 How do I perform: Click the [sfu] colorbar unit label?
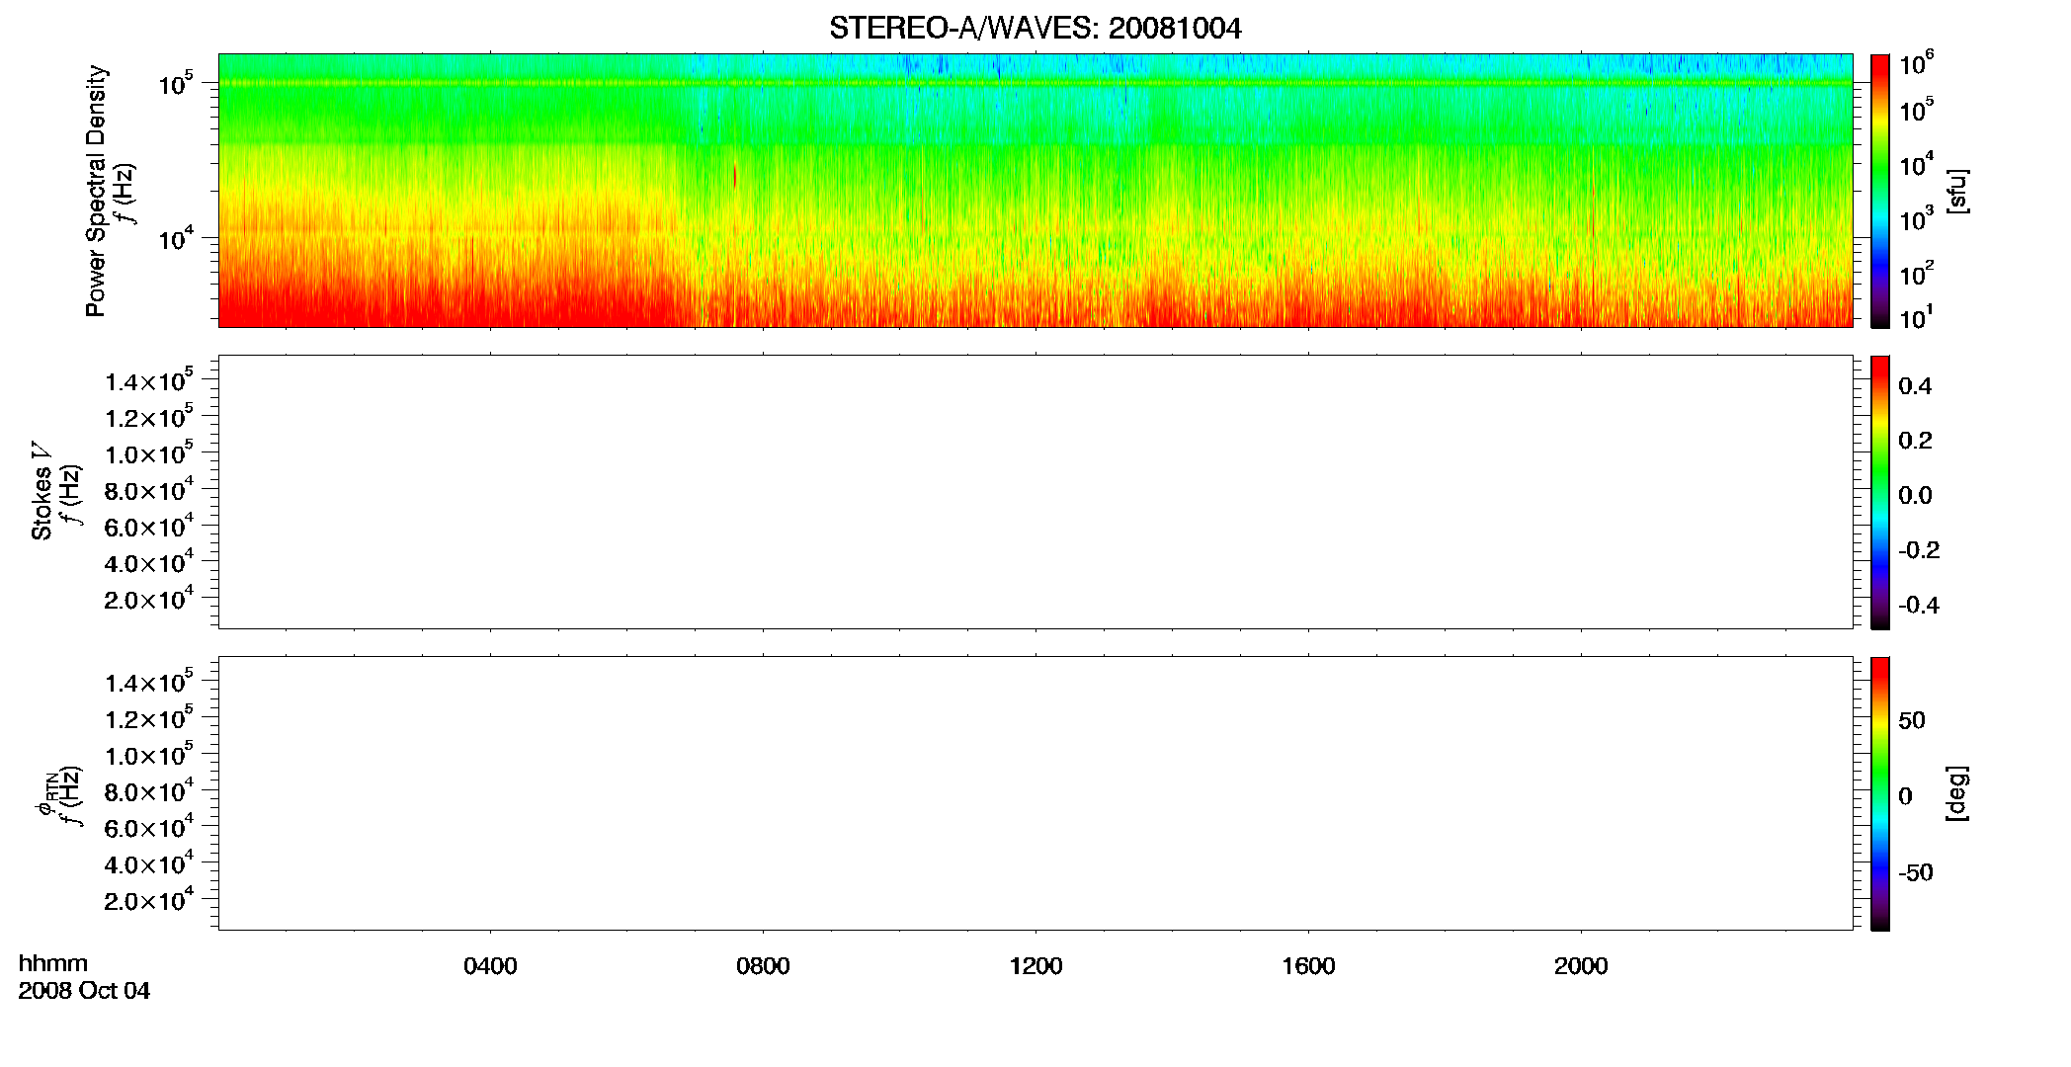[x=1957, y=191]
